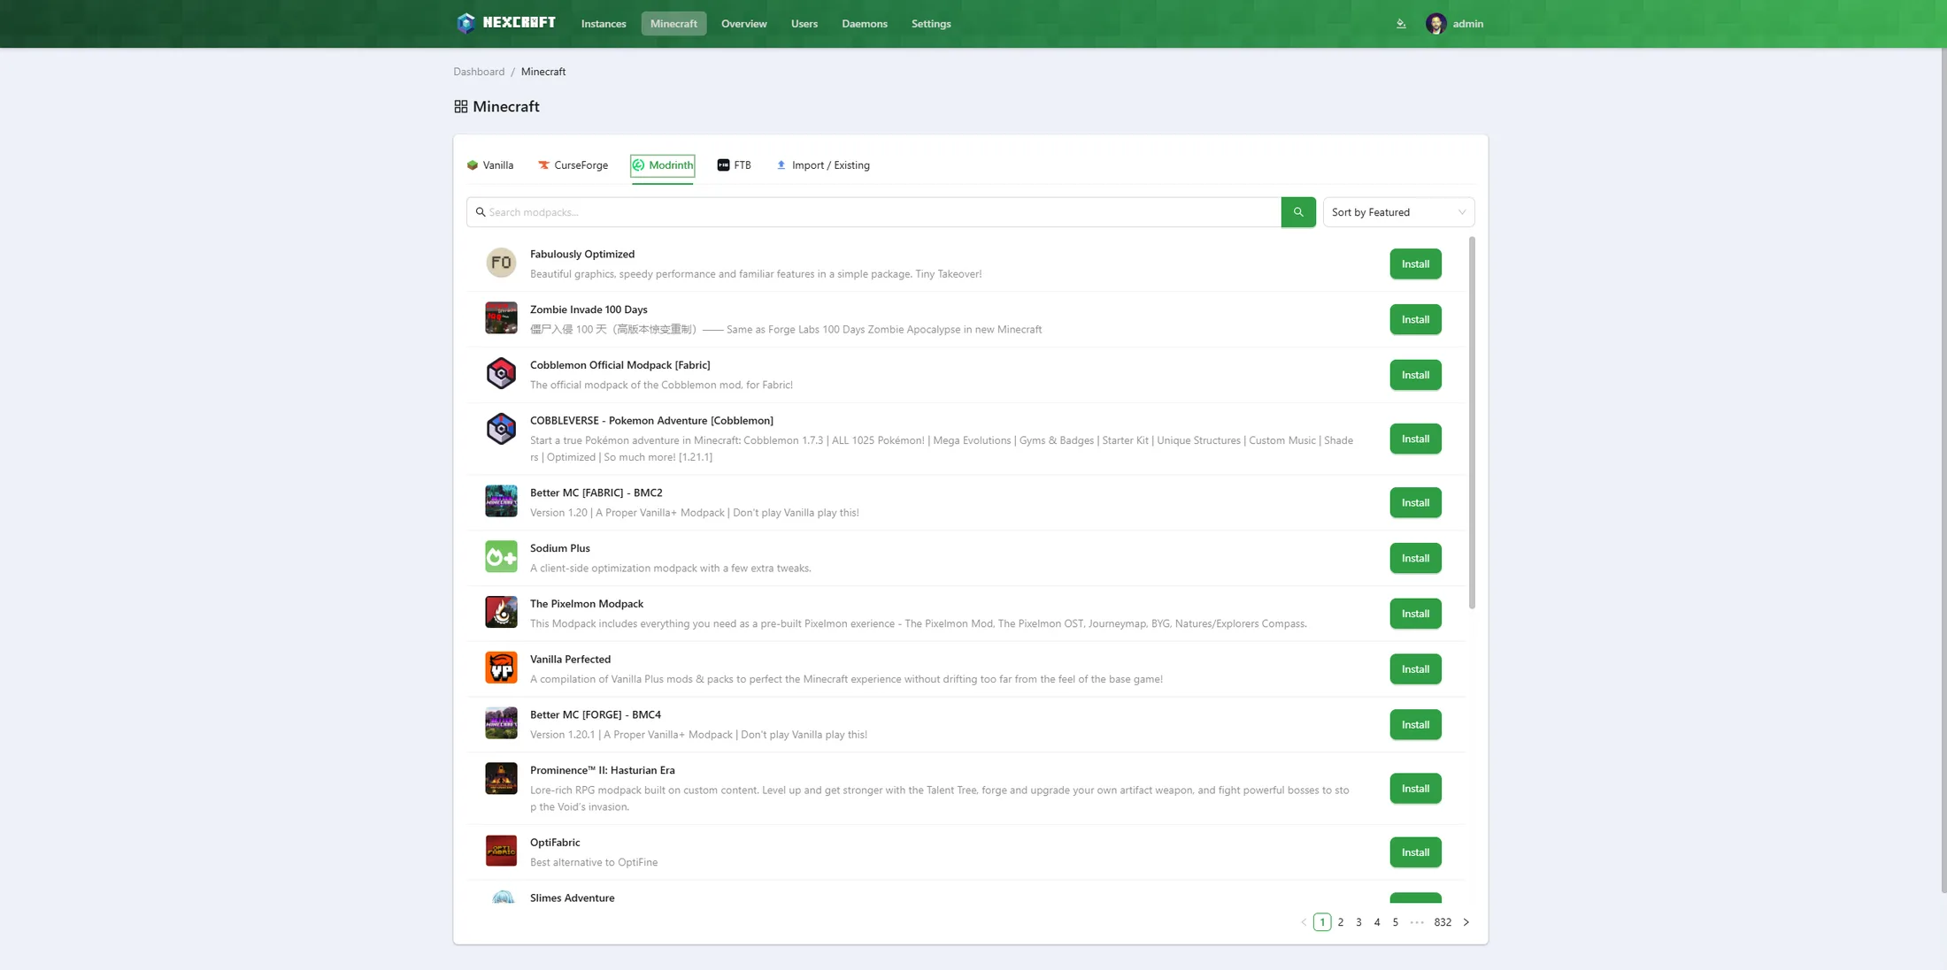Viewport: 1947px width, 970px height.
Task: Switch to the FTB tab
Action: tap(734, 165)
